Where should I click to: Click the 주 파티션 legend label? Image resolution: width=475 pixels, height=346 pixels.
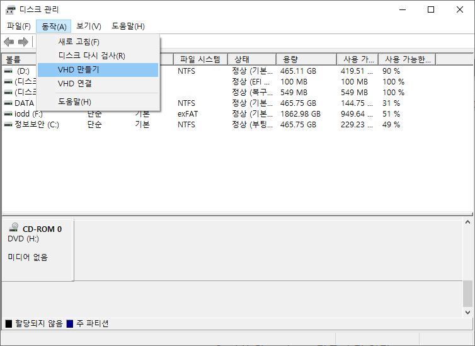pos(93,323)
